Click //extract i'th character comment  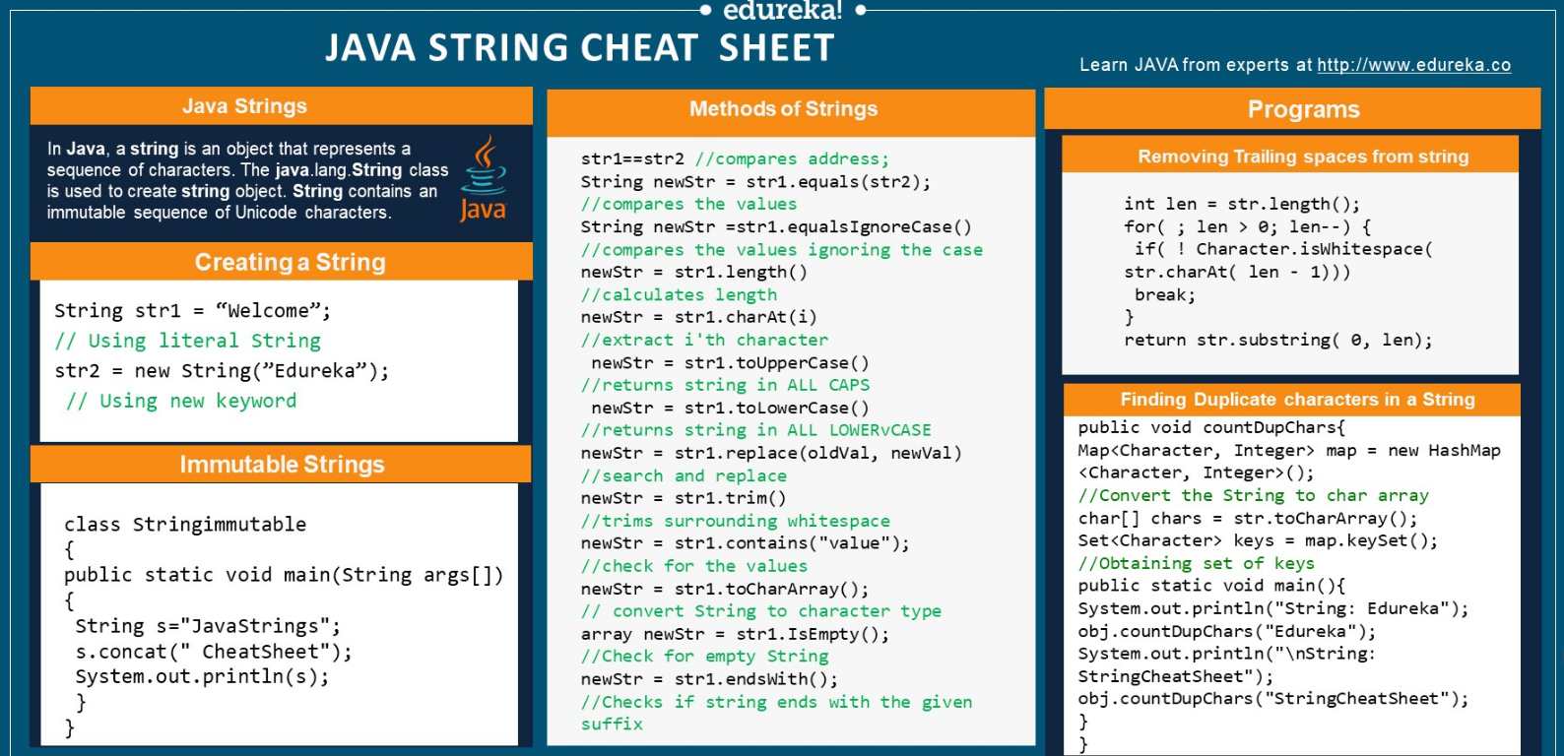point(704,341)
